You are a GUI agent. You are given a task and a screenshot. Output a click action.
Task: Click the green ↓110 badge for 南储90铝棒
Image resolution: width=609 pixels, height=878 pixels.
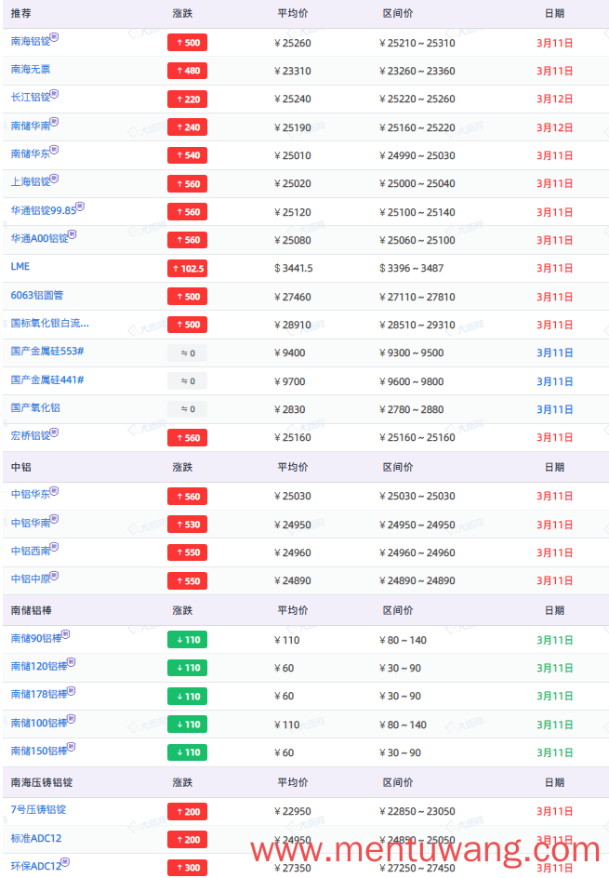(x=188, y=640)
